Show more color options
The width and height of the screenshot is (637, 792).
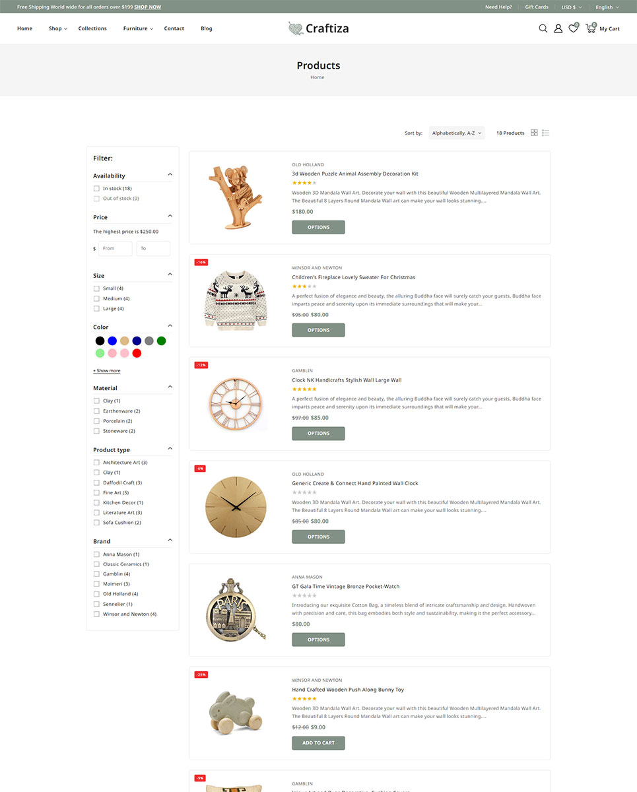(x=106, y=371)
